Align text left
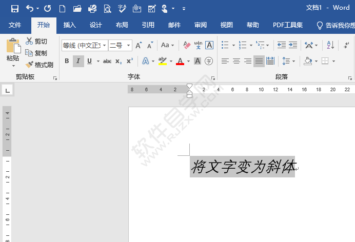 (225, 61)
